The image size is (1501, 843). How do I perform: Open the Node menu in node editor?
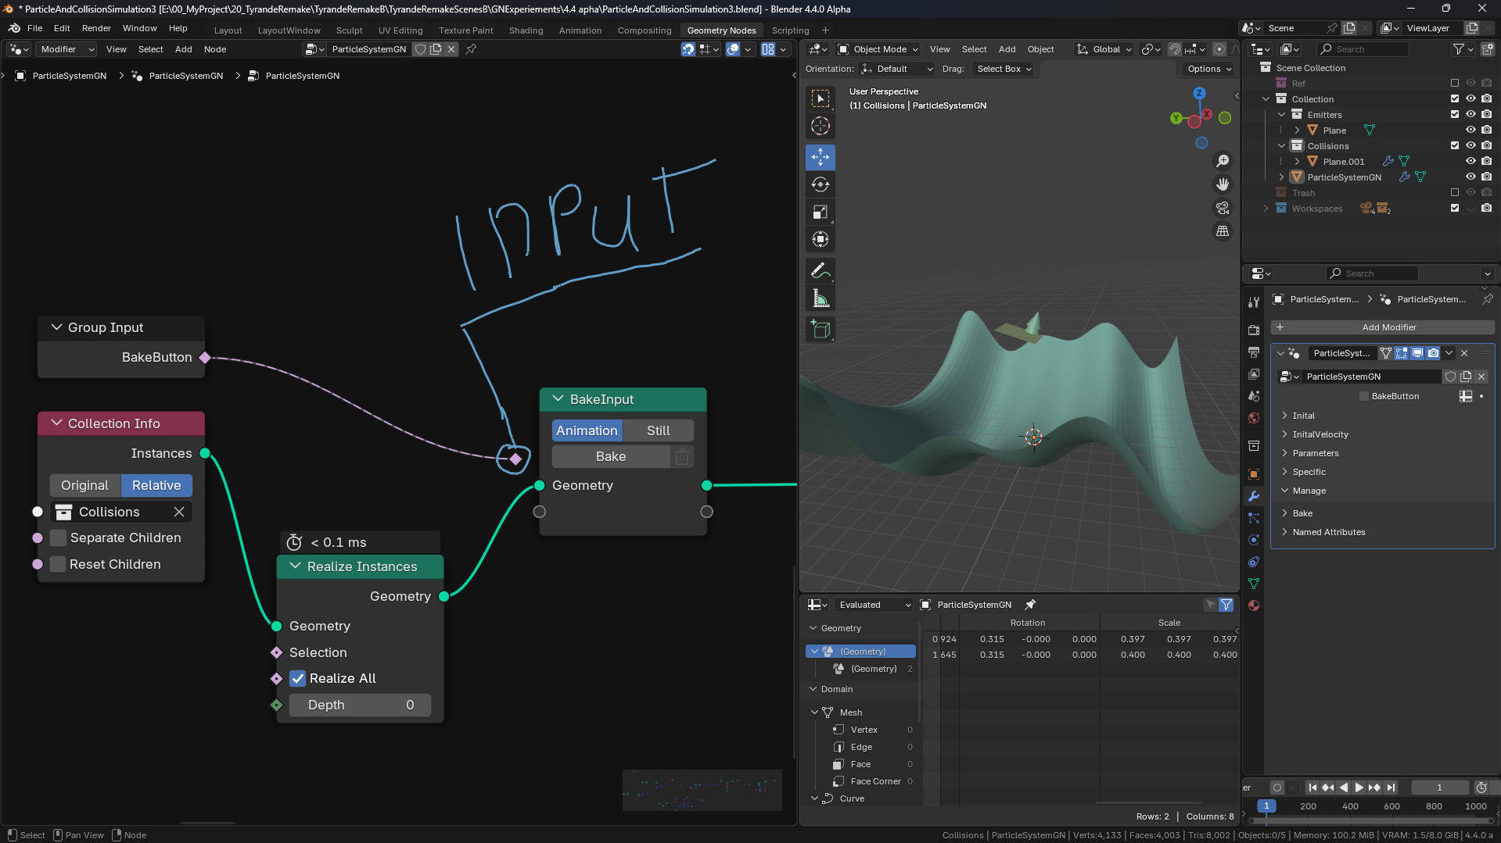coord(215,49)
